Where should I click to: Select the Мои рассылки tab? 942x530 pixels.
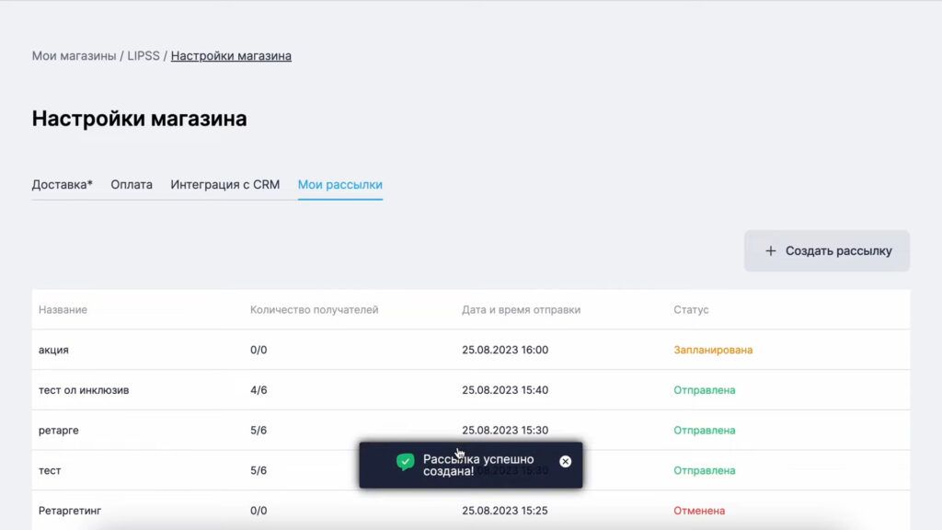point(340,184)
